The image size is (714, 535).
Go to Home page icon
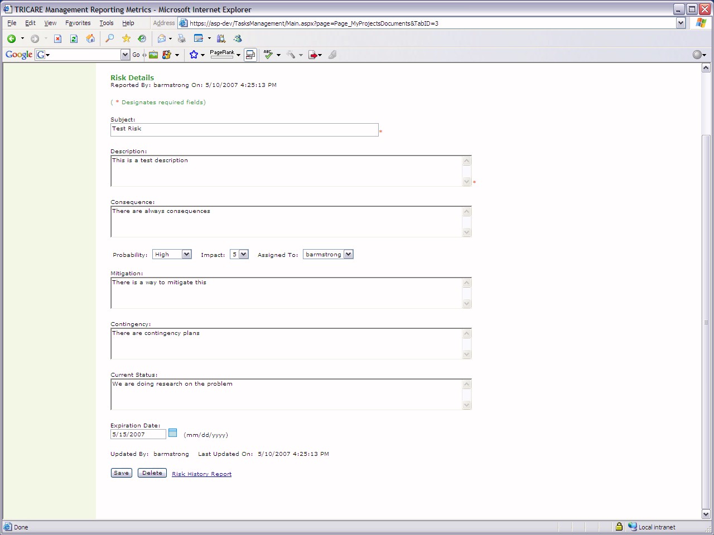pos(90,38)
